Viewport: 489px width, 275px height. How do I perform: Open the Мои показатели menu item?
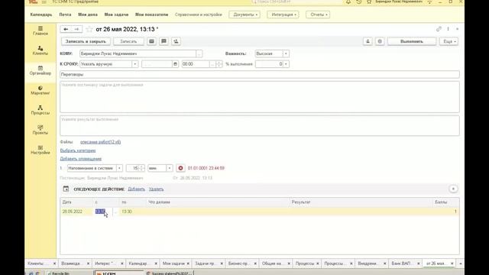(x=151, y=15)
